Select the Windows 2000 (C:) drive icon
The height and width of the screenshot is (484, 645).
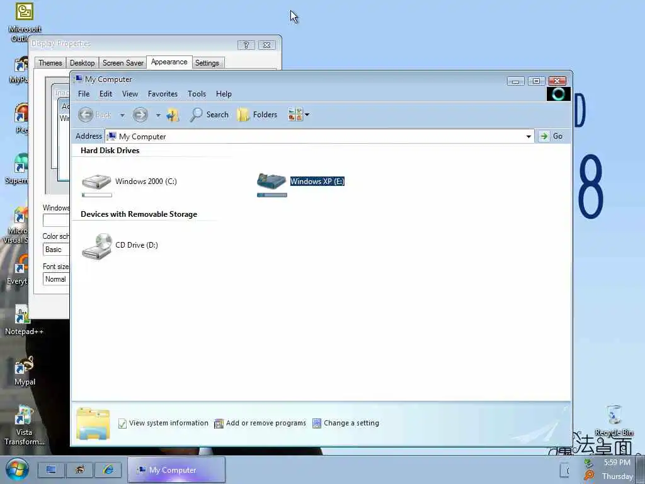96,181
